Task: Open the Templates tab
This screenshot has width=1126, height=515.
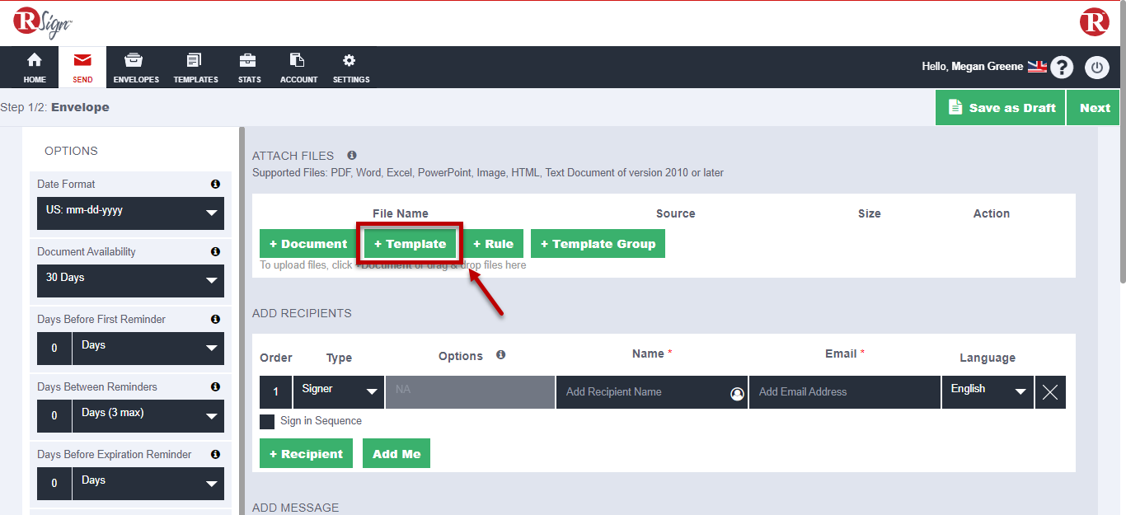Action: point(195,68)
